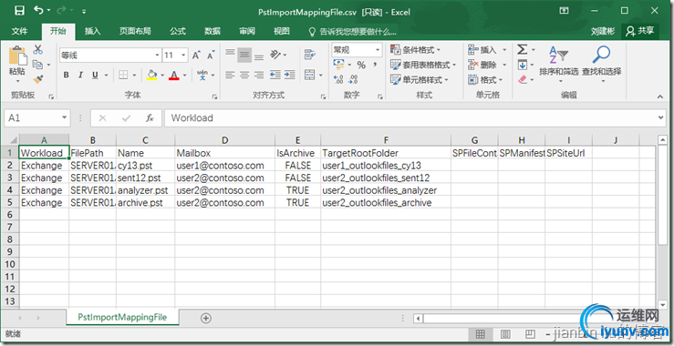Click the Fill down arrow icon
The image size is (674, 346).
522,65
